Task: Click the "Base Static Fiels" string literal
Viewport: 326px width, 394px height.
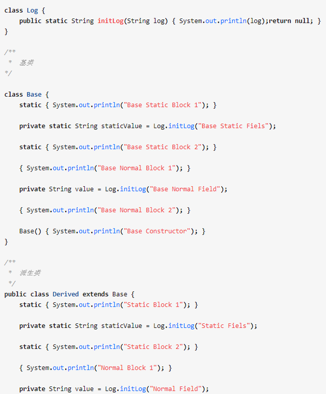Action: (235, 126)
